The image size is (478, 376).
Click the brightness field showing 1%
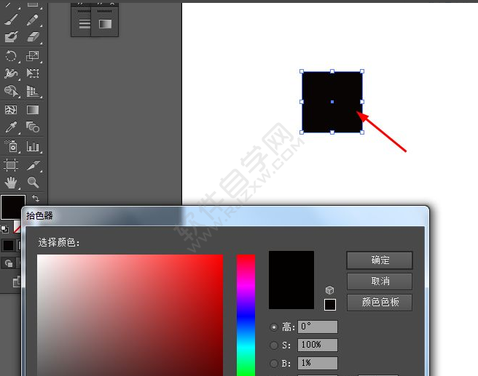click(318, 363)
